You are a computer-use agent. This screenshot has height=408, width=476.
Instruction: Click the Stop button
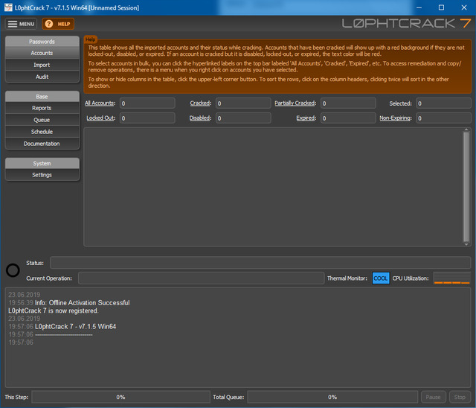pyautogui.click(x=460, y=397)
